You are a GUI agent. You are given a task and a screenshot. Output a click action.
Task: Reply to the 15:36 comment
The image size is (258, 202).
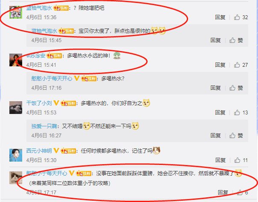(220, 17)
